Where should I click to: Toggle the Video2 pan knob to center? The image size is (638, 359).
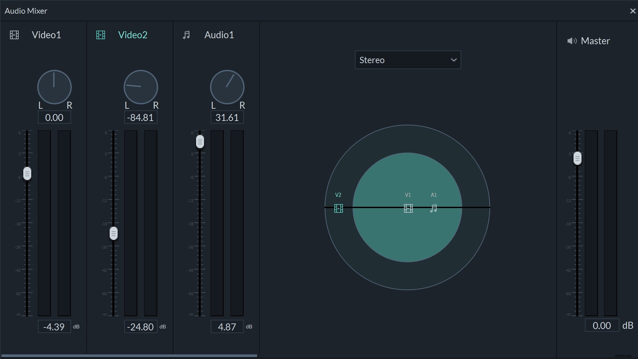(x=140, y=87)
